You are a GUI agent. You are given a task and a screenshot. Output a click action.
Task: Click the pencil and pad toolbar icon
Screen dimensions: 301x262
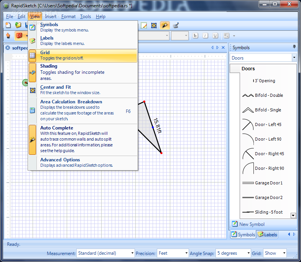(x=176, y=25)
